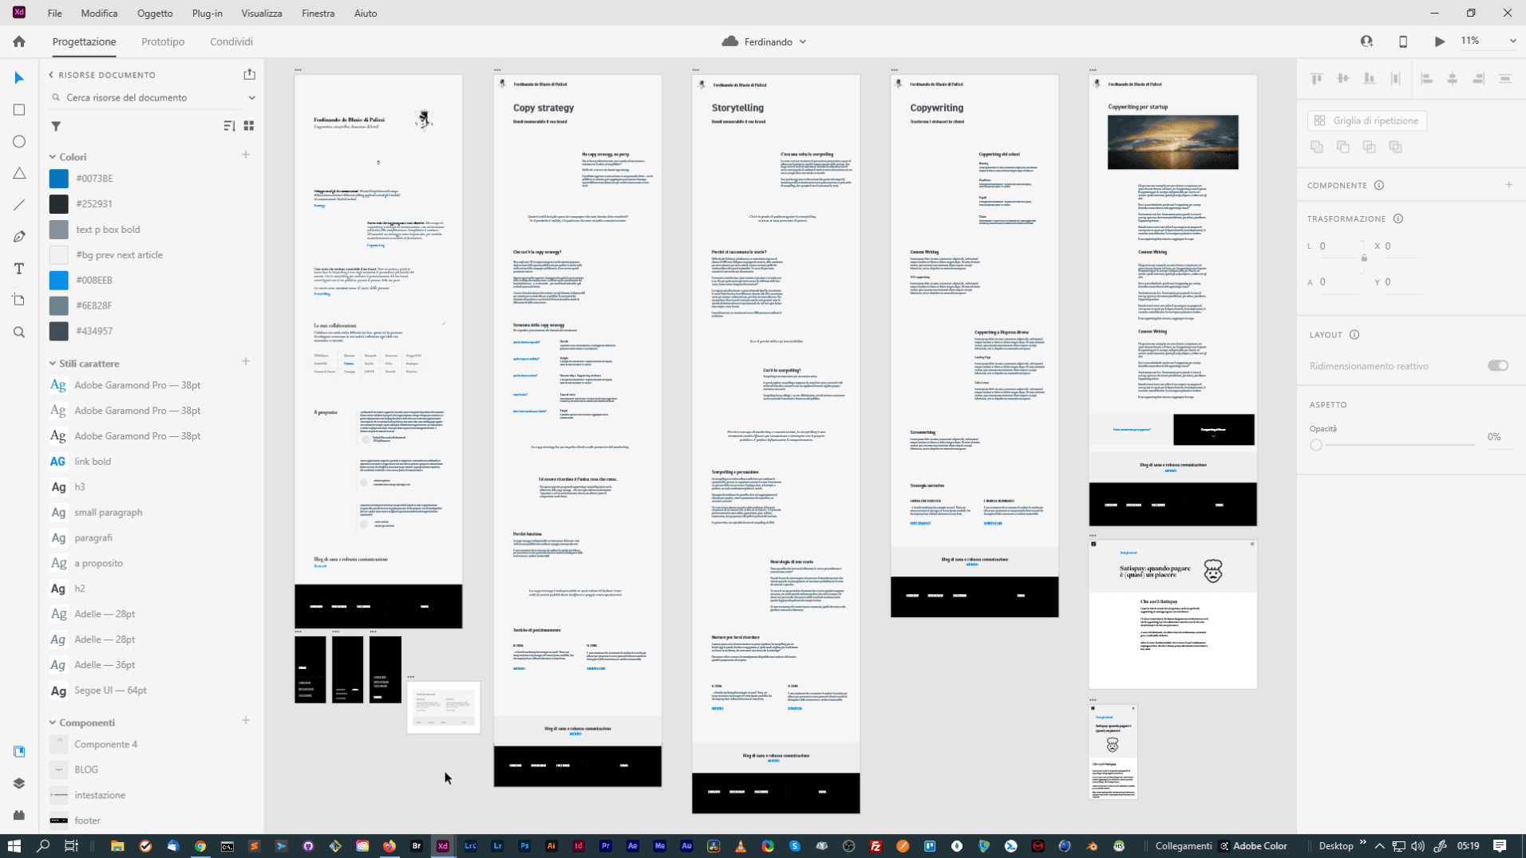
Task: Select the #0073BE color swatch
Action: 58,179
